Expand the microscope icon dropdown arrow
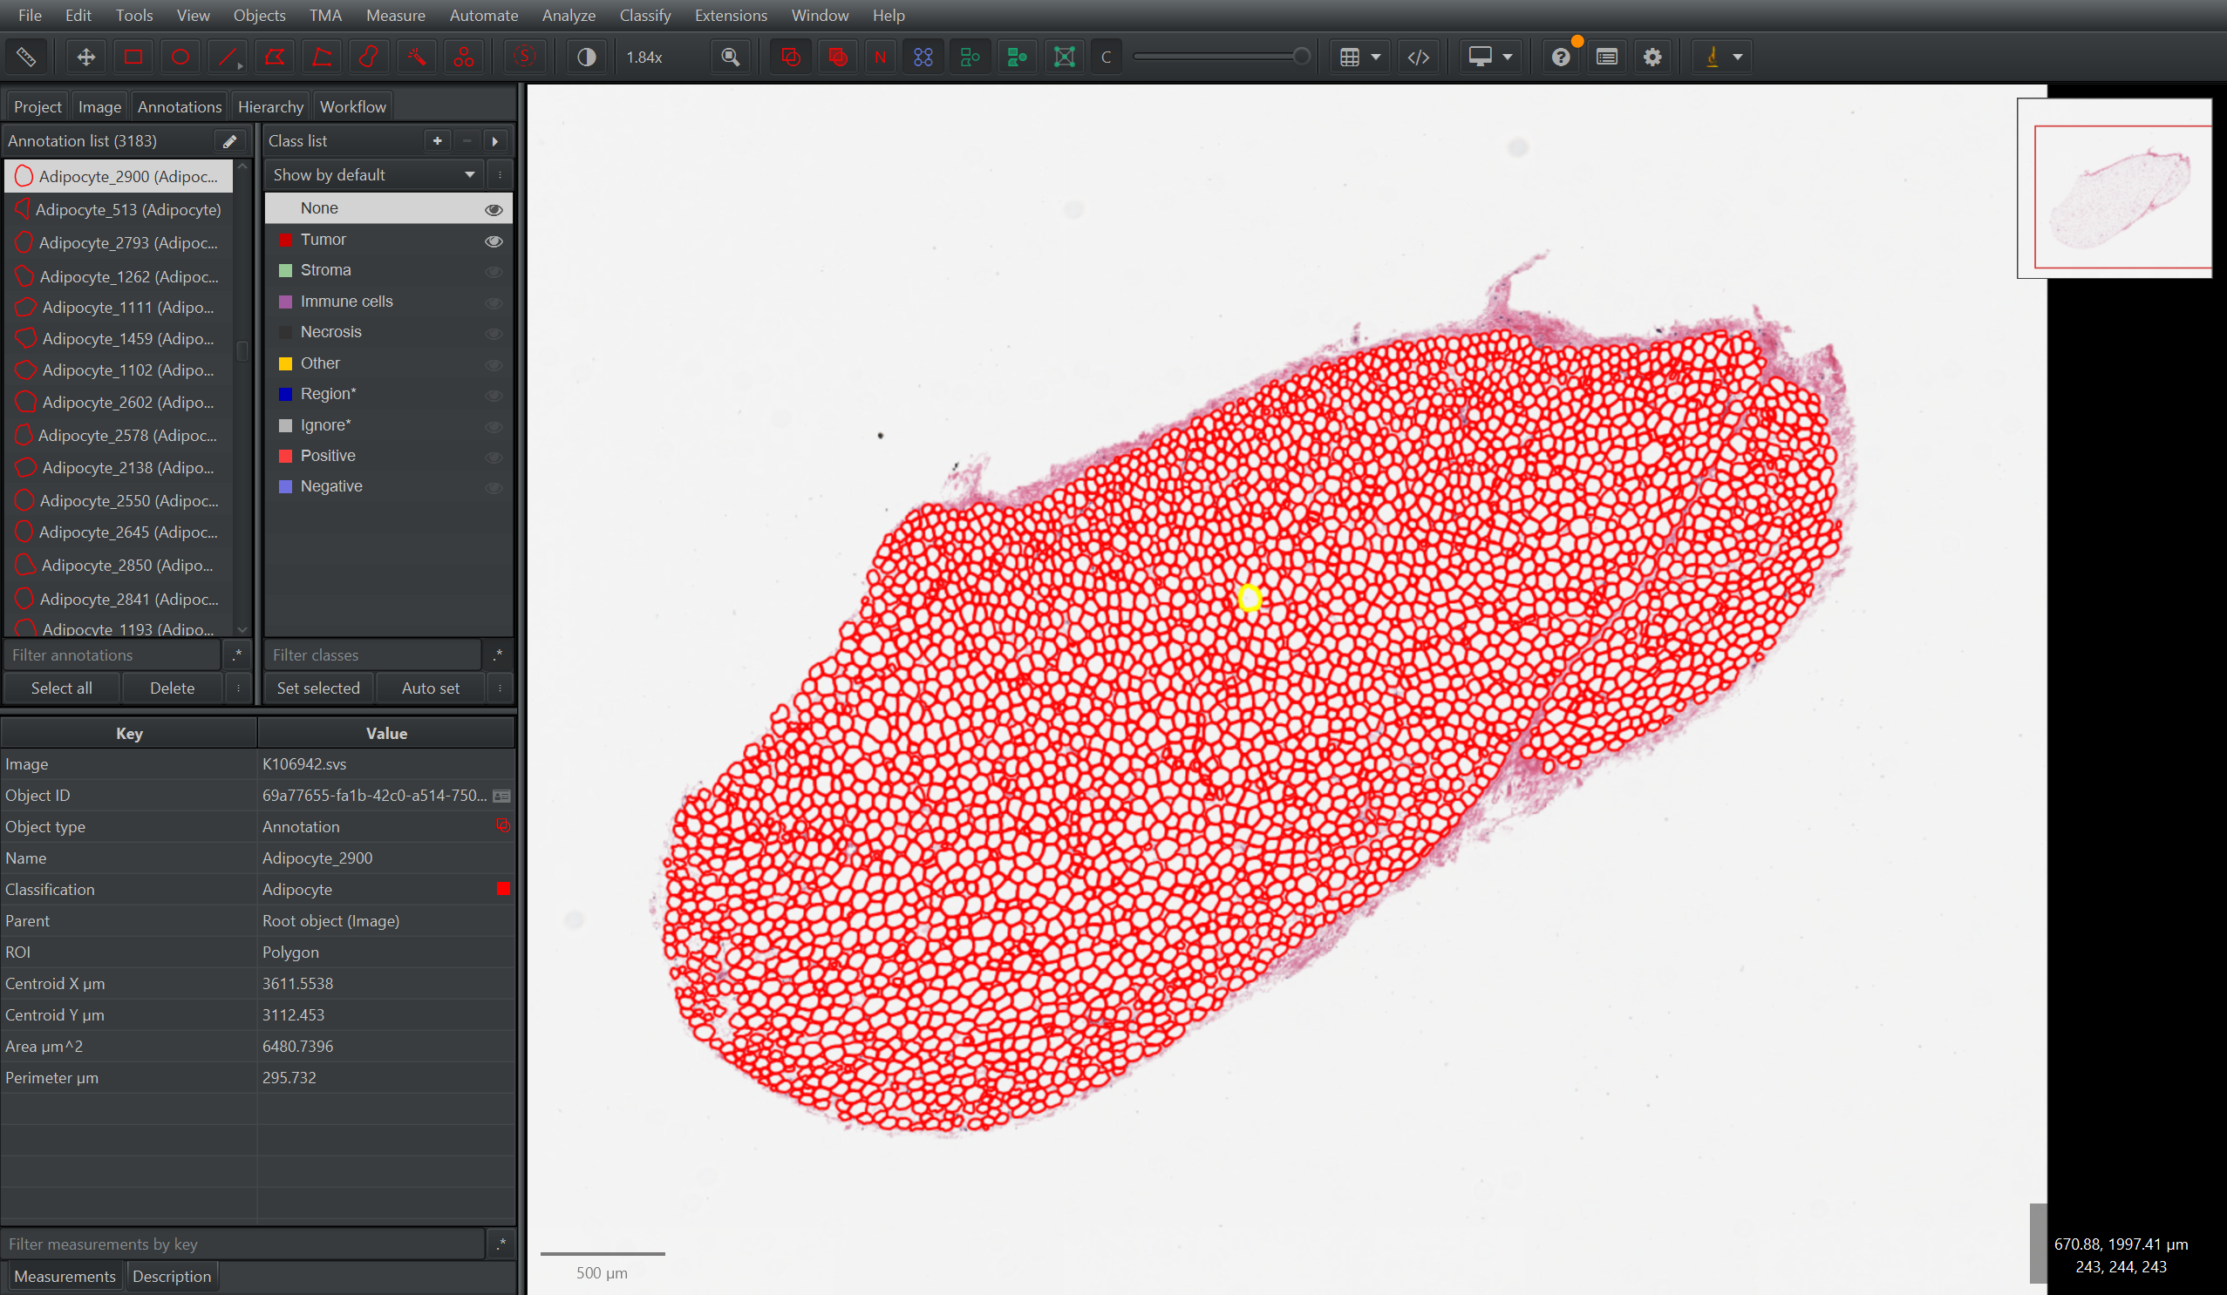The width and height of the screenshot is (2227, 1295). pyautogui.click(x=1738, y=58)
